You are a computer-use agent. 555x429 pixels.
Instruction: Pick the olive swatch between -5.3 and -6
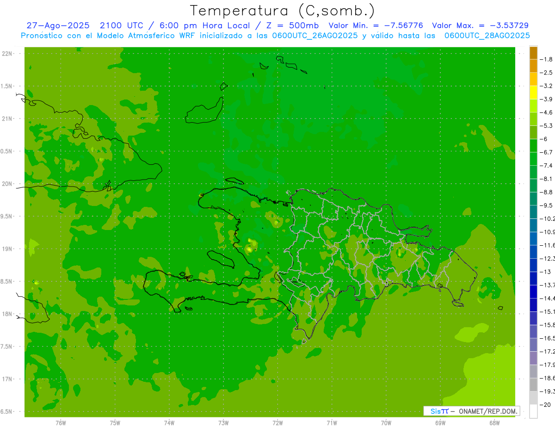tap(533, 132)
